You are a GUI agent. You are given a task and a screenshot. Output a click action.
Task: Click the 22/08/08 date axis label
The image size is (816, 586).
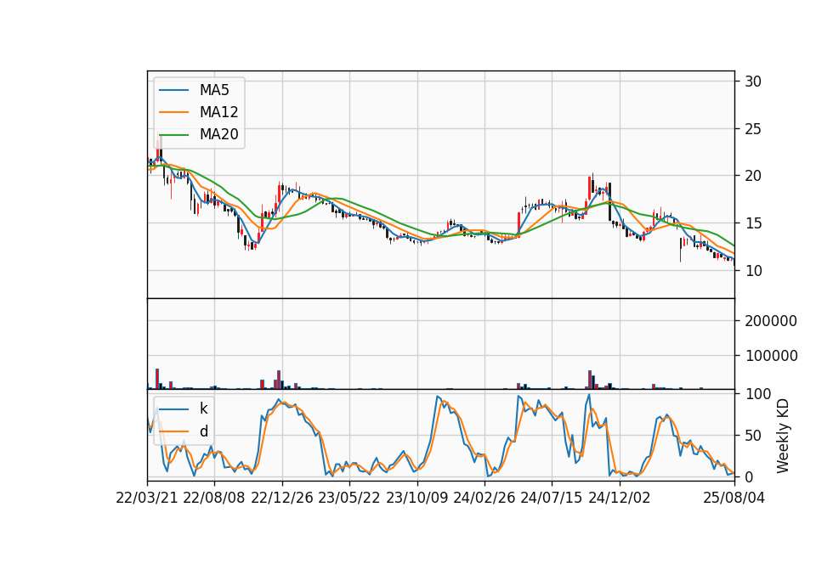click(214, 498)
